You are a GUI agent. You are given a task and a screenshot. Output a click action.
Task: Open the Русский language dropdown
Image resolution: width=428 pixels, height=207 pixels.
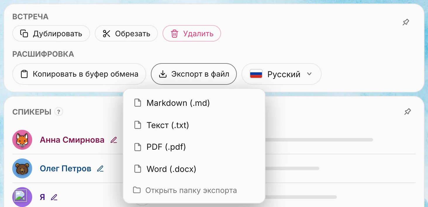pyautogui.click(x=282, y=74)
